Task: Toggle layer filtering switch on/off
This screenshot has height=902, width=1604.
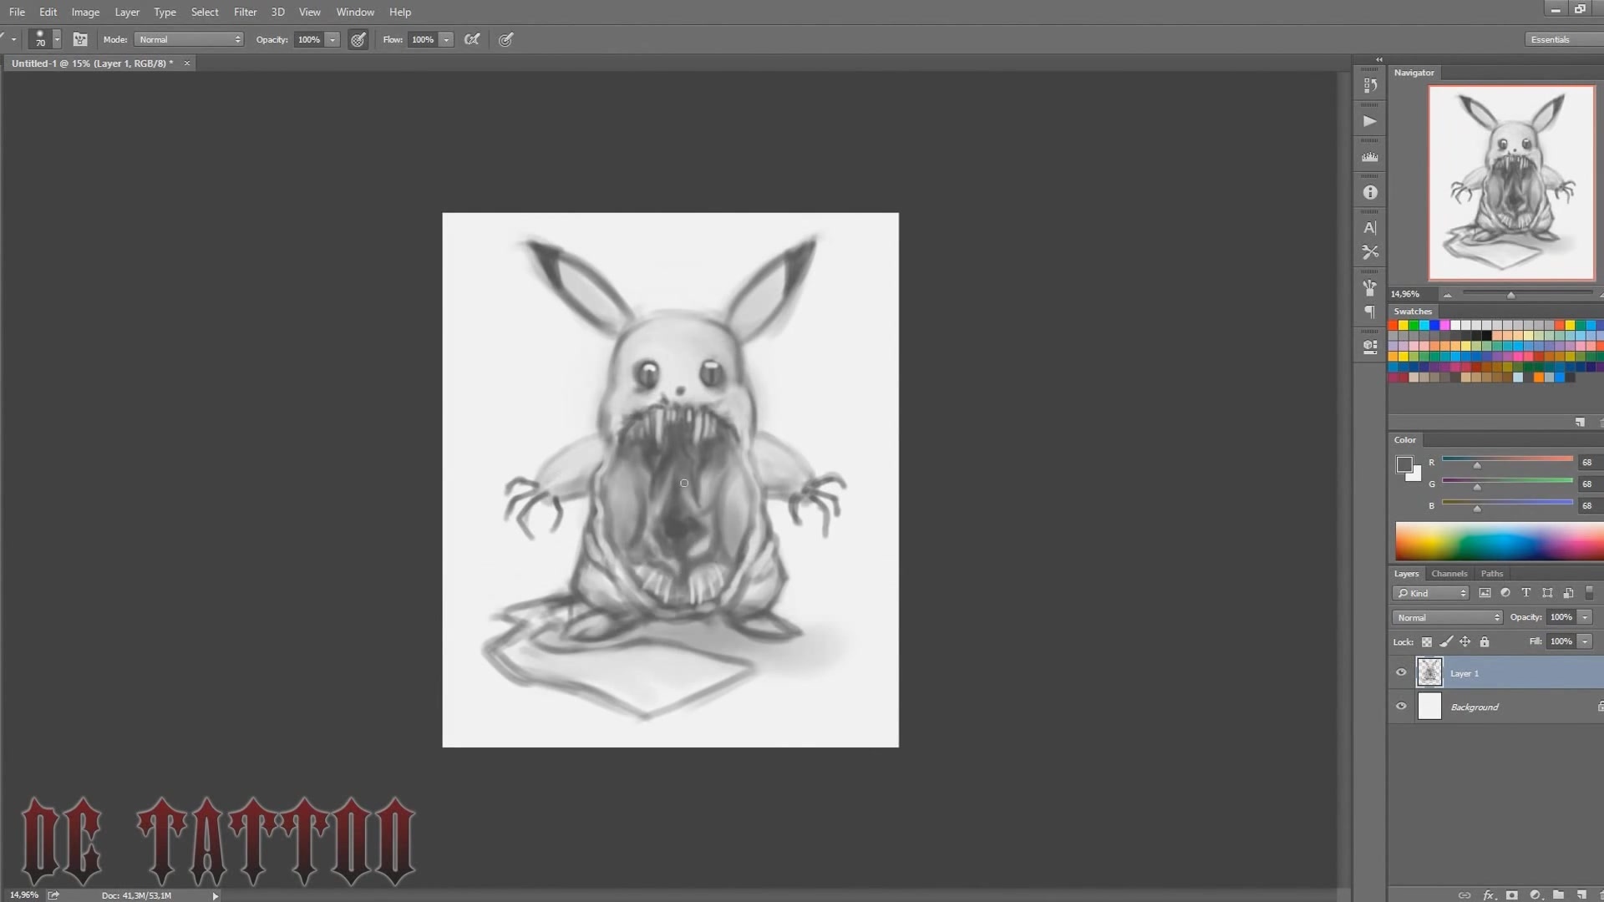Action: pos(1590,593)
